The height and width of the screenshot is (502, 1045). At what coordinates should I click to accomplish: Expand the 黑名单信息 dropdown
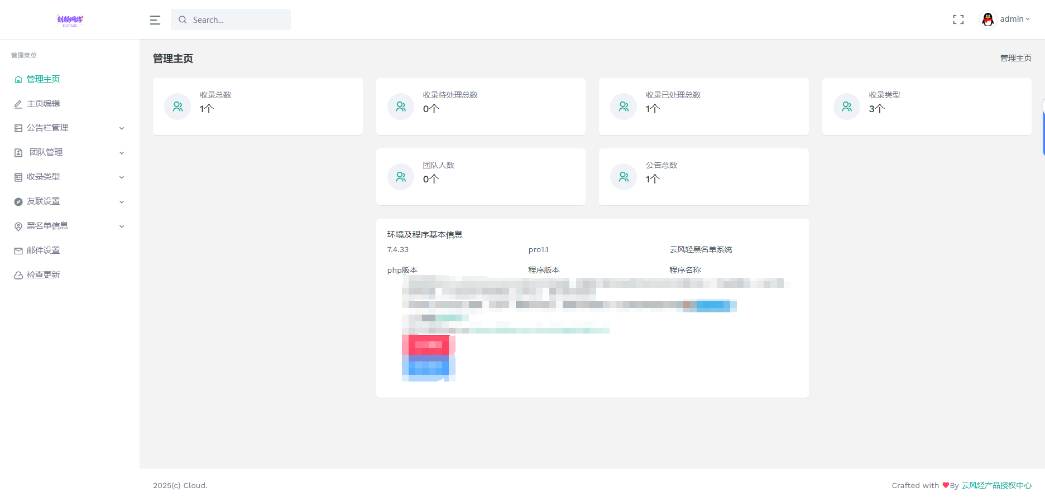pyautogui.click(x=122, y=226)
